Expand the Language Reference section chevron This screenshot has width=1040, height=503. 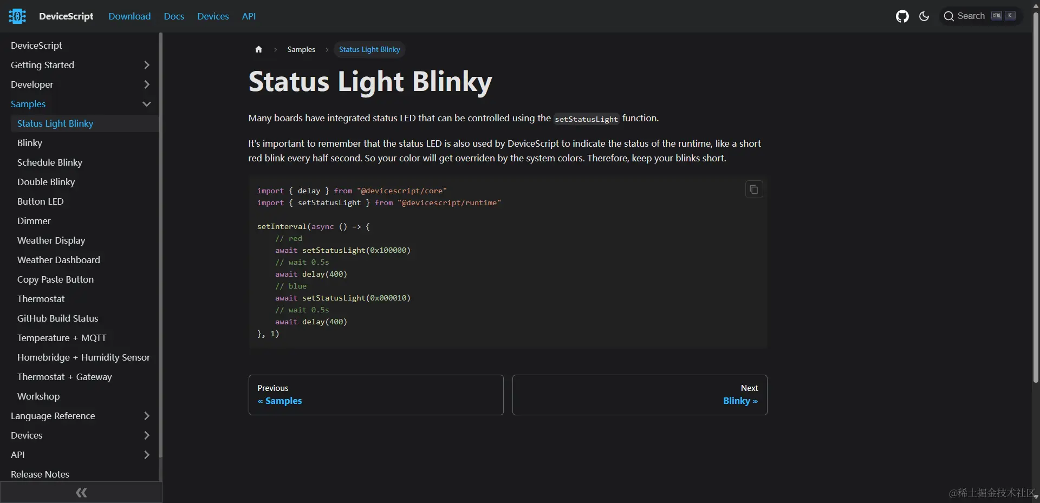tap(146, 416)
